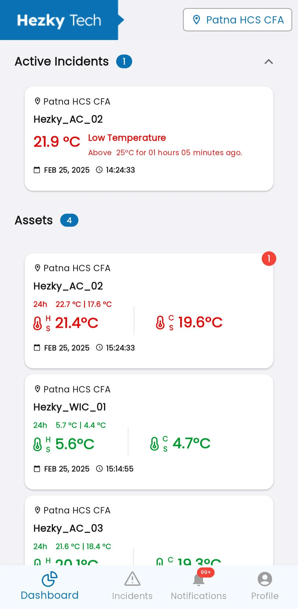The image size is (298, 609).
Task: Go to the Profile avatar icon
Action: pyautogui.click(x=265, y=579)
